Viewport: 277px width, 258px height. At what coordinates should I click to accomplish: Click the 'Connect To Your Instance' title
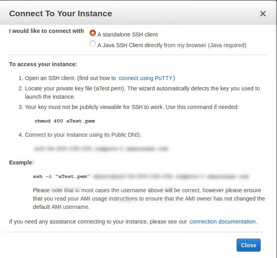[x=61, y=13]
